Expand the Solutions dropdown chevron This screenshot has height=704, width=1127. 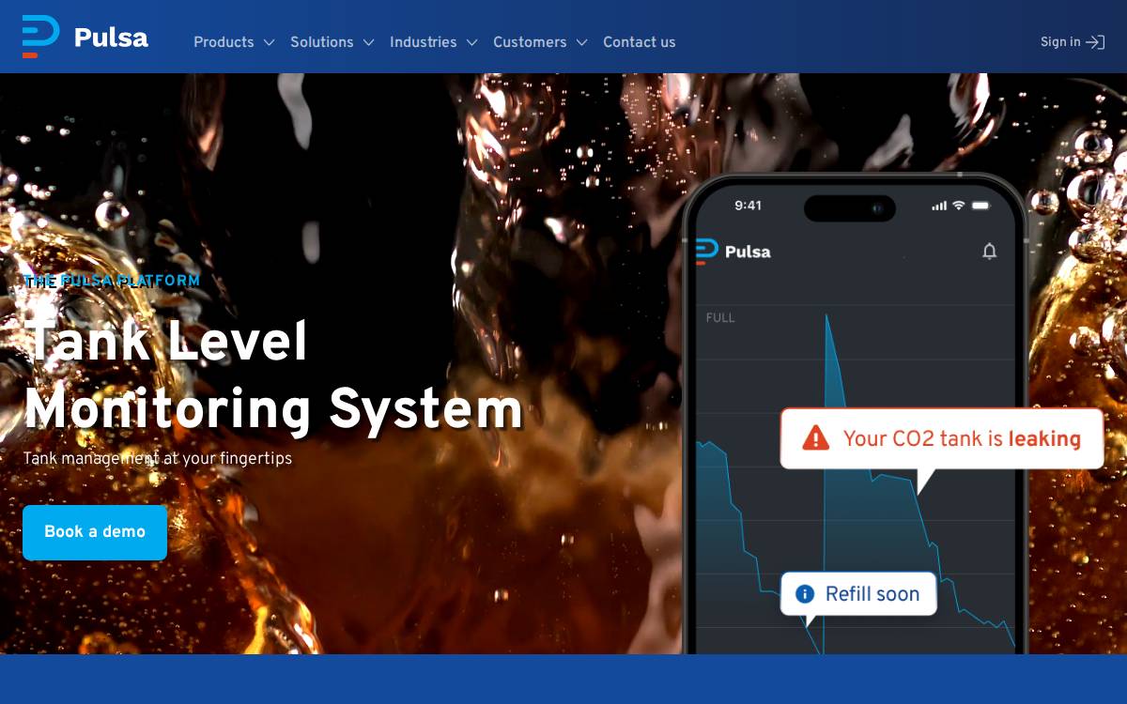(369, 42)
